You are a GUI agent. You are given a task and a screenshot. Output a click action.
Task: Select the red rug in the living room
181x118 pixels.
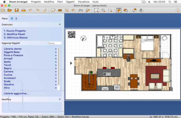pos(156,76)
